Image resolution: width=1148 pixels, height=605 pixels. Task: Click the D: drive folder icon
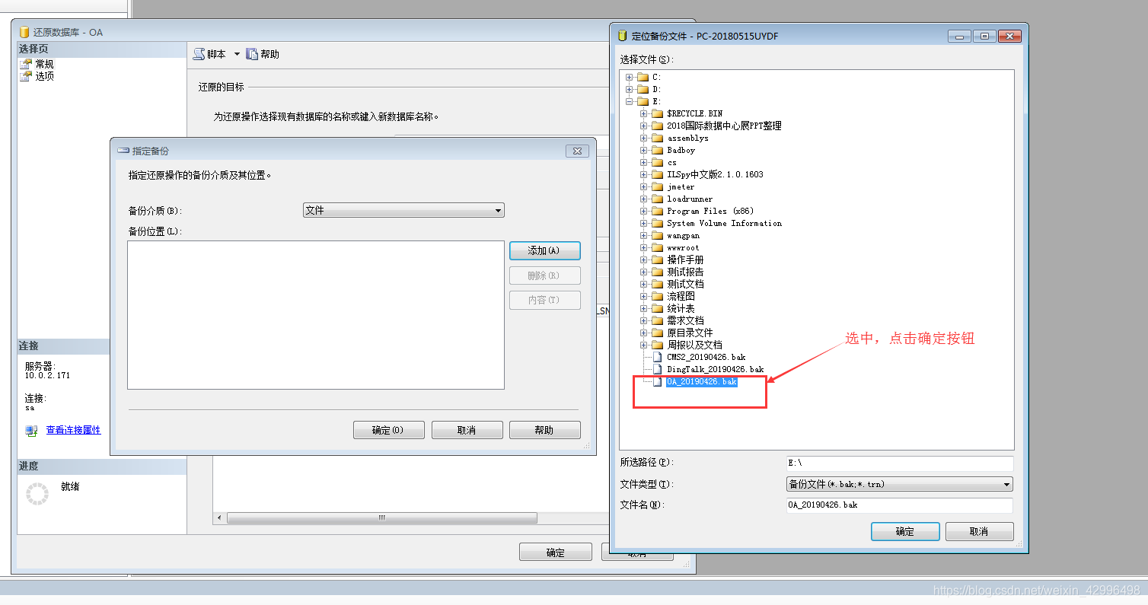643,89
